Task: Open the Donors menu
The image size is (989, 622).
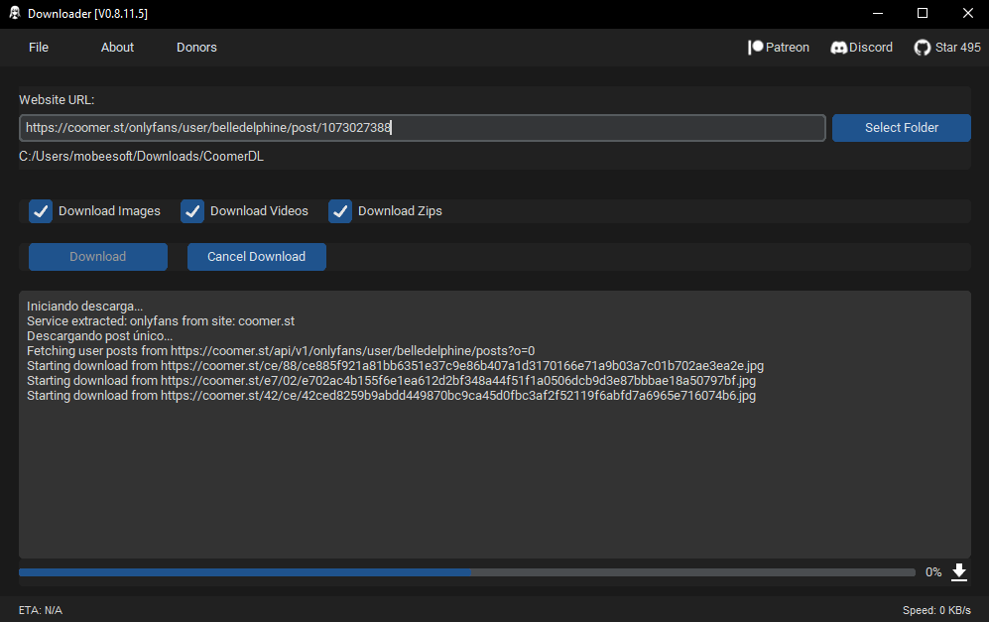Action: 196,48
